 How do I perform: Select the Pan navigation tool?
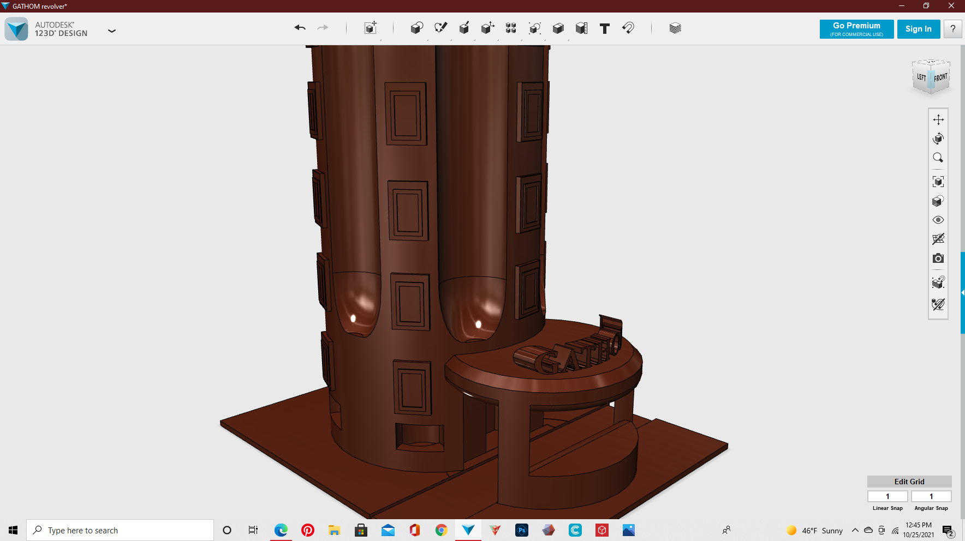point(938,119)
